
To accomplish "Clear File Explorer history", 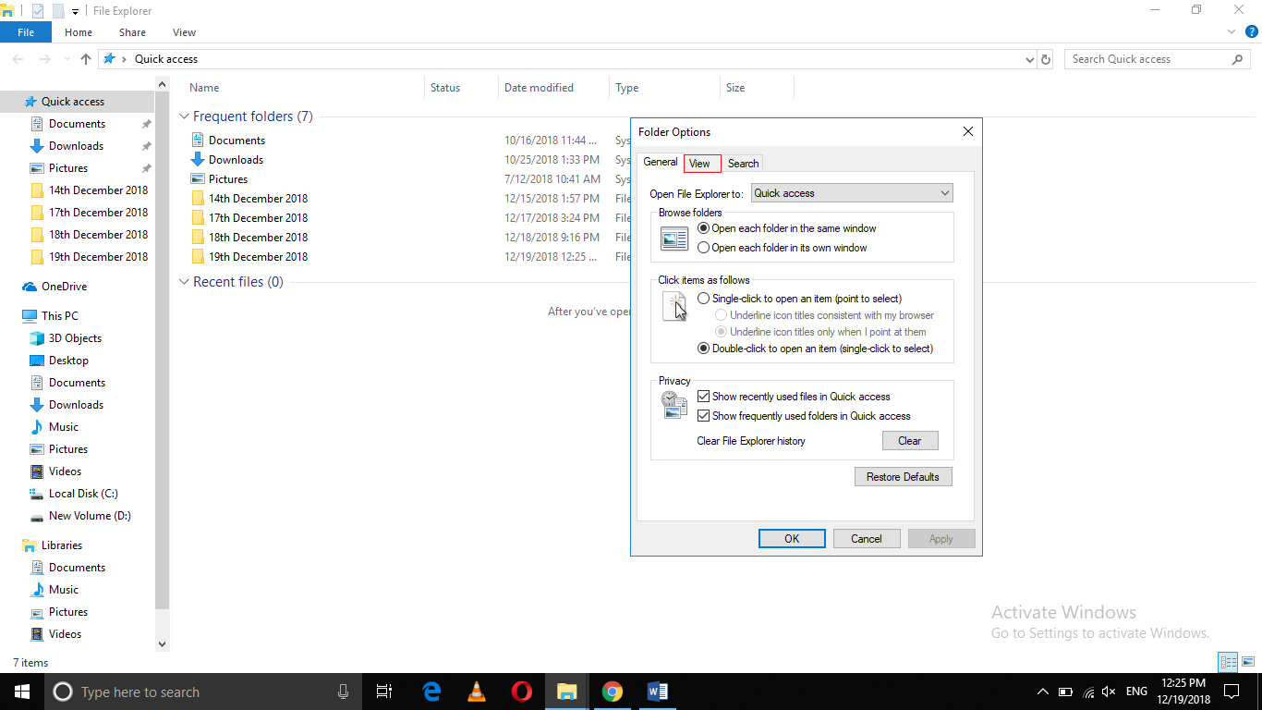I will tap(909, 440).
